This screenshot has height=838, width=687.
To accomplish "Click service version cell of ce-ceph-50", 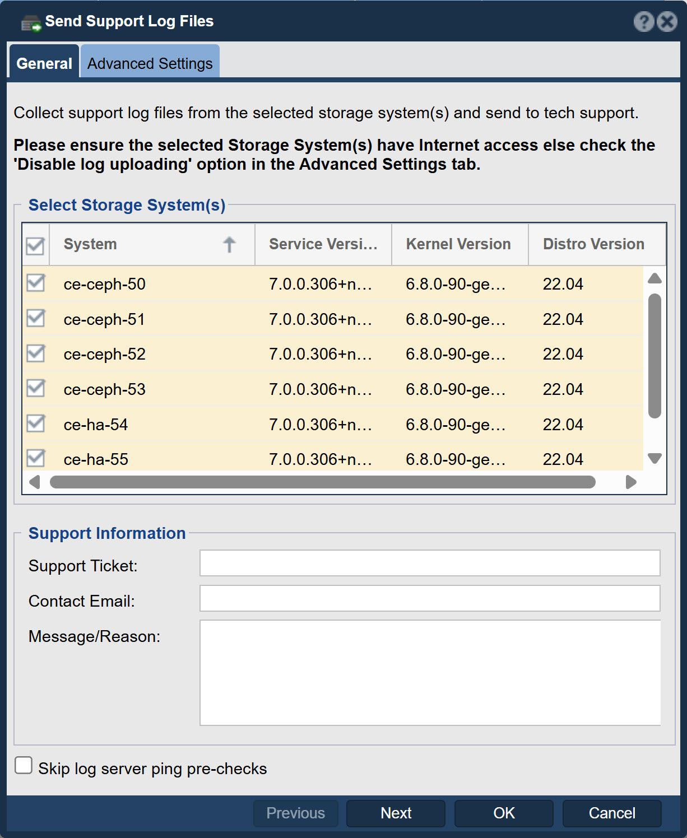I will tap(321, 284).
